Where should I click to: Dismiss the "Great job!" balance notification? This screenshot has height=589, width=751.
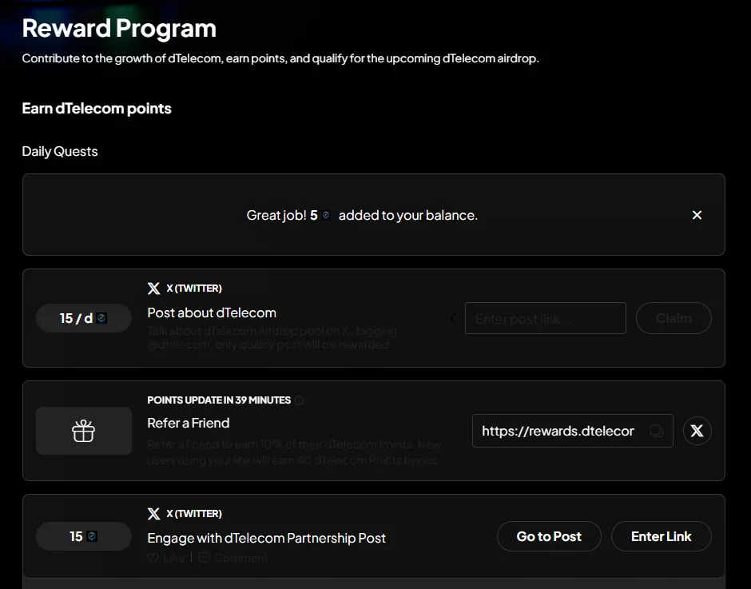coord(697,215)
